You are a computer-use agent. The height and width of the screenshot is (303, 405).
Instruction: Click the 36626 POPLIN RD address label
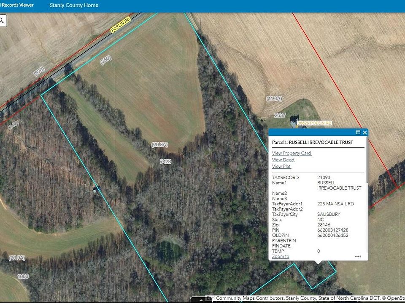pyautogui.click(x=315, y=123)
